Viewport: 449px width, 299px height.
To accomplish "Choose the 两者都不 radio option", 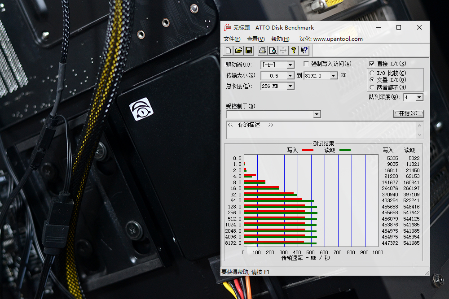I will (x=372, y=87).
